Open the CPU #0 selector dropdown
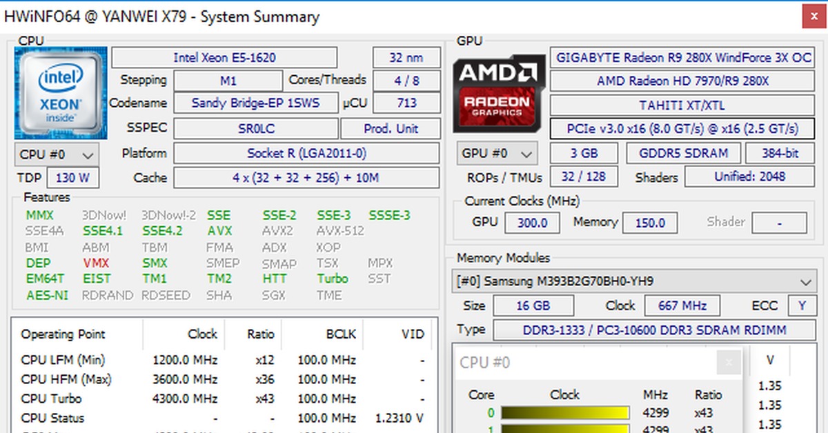The width and height of the screenshot is (828, 433). tap(56, 154)
